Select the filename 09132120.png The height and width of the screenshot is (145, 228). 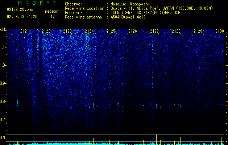coord(20,9)
